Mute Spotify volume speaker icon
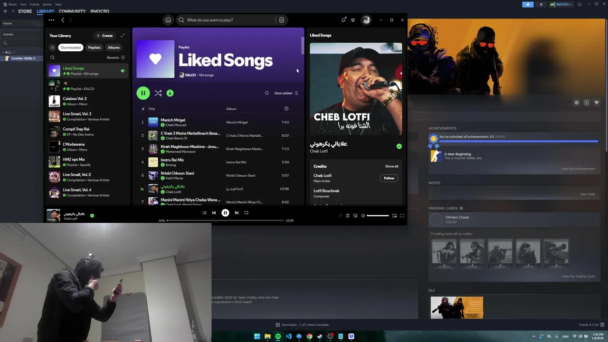Viewport: 608px width, 342px height. (363, 216)
